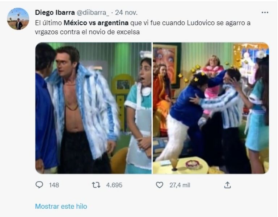
Task: Open right image of the fight scene
Action: (211, 108)
